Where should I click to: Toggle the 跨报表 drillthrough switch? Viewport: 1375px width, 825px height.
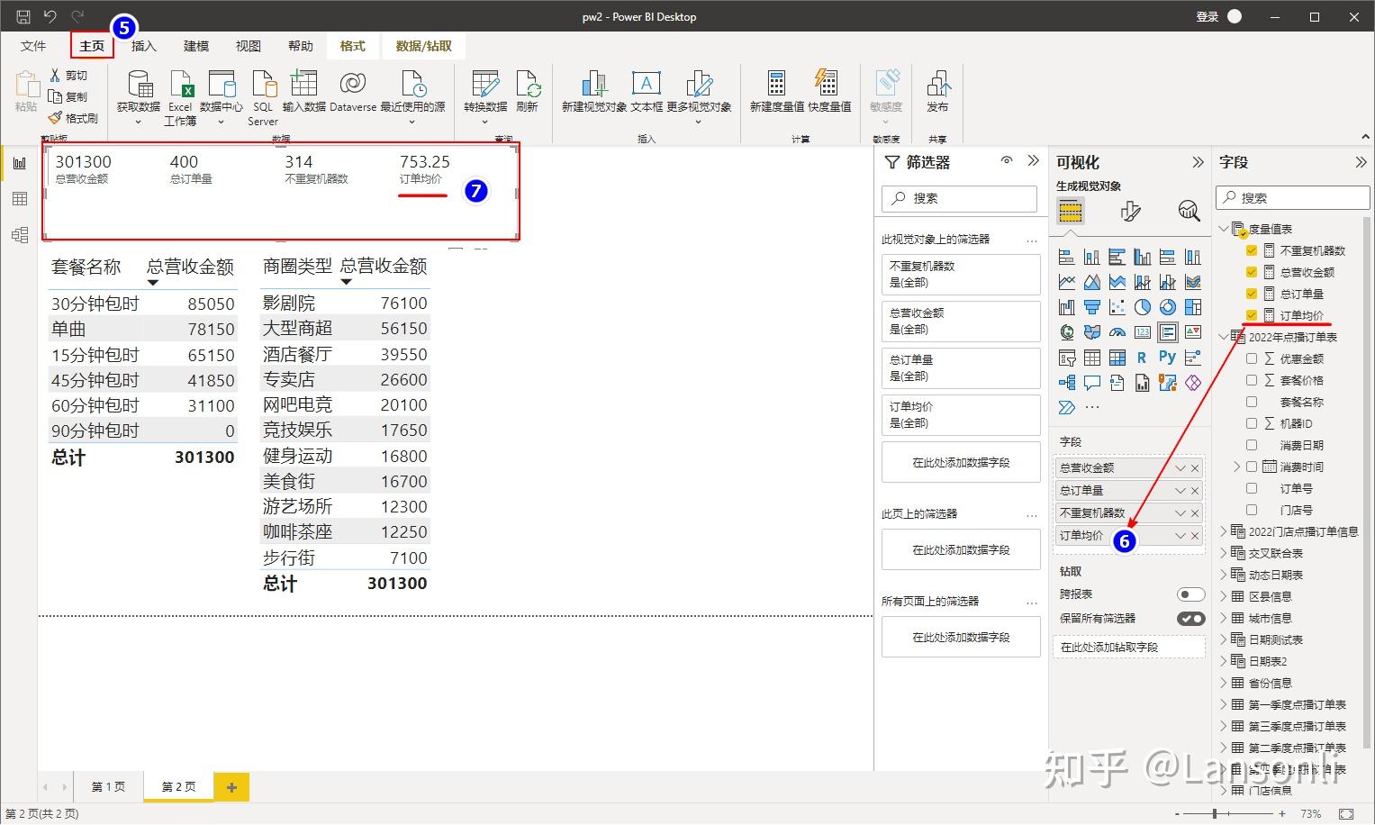(x=1190, y=594)
